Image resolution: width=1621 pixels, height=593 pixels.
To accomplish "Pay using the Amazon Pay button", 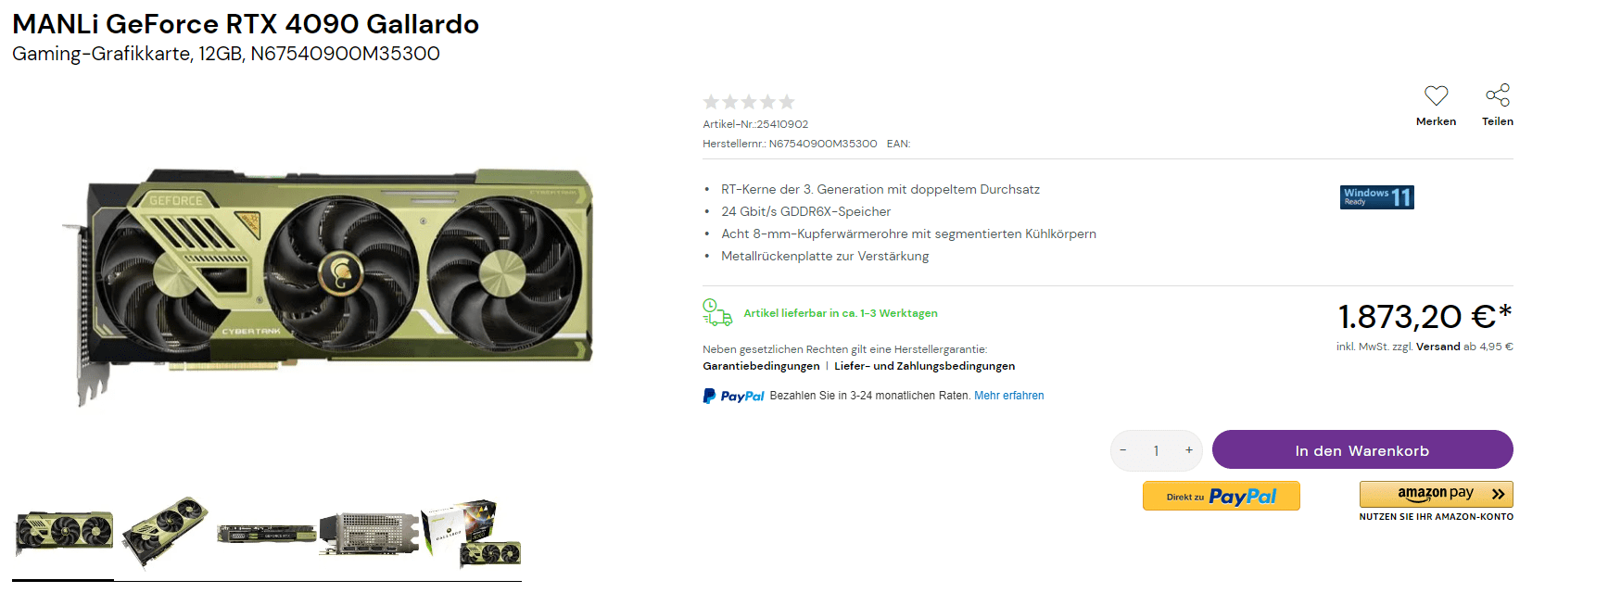I will coord(1437,494).
